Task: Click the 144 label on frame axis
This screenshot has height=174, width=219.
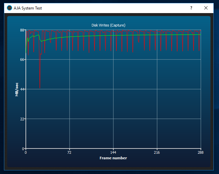Action: (113, 152)
